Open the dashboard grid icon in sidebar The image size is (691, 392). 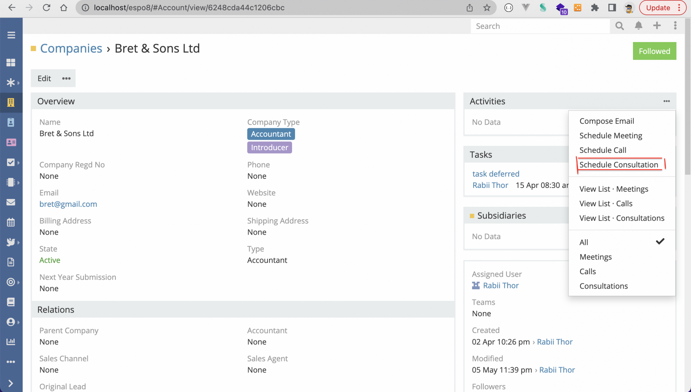point(11,63)
